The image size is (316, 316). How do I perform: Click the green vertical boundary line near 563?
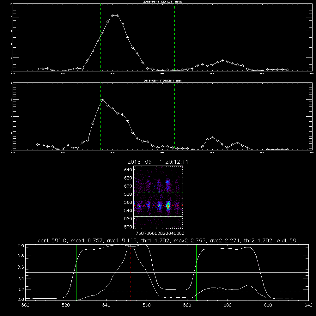152,272
